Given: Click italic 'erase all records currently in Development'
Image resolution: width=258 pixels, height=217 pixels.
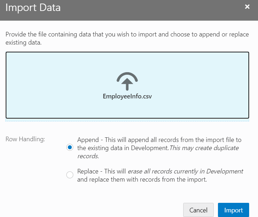Looking at the screenshot, I should pyautogui.click(x=185, y=171).
